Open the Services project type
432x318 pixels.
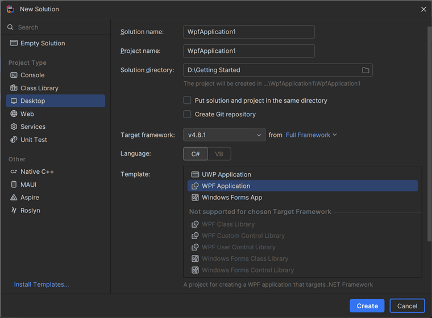pyautogui.click(x=33, y=127)
